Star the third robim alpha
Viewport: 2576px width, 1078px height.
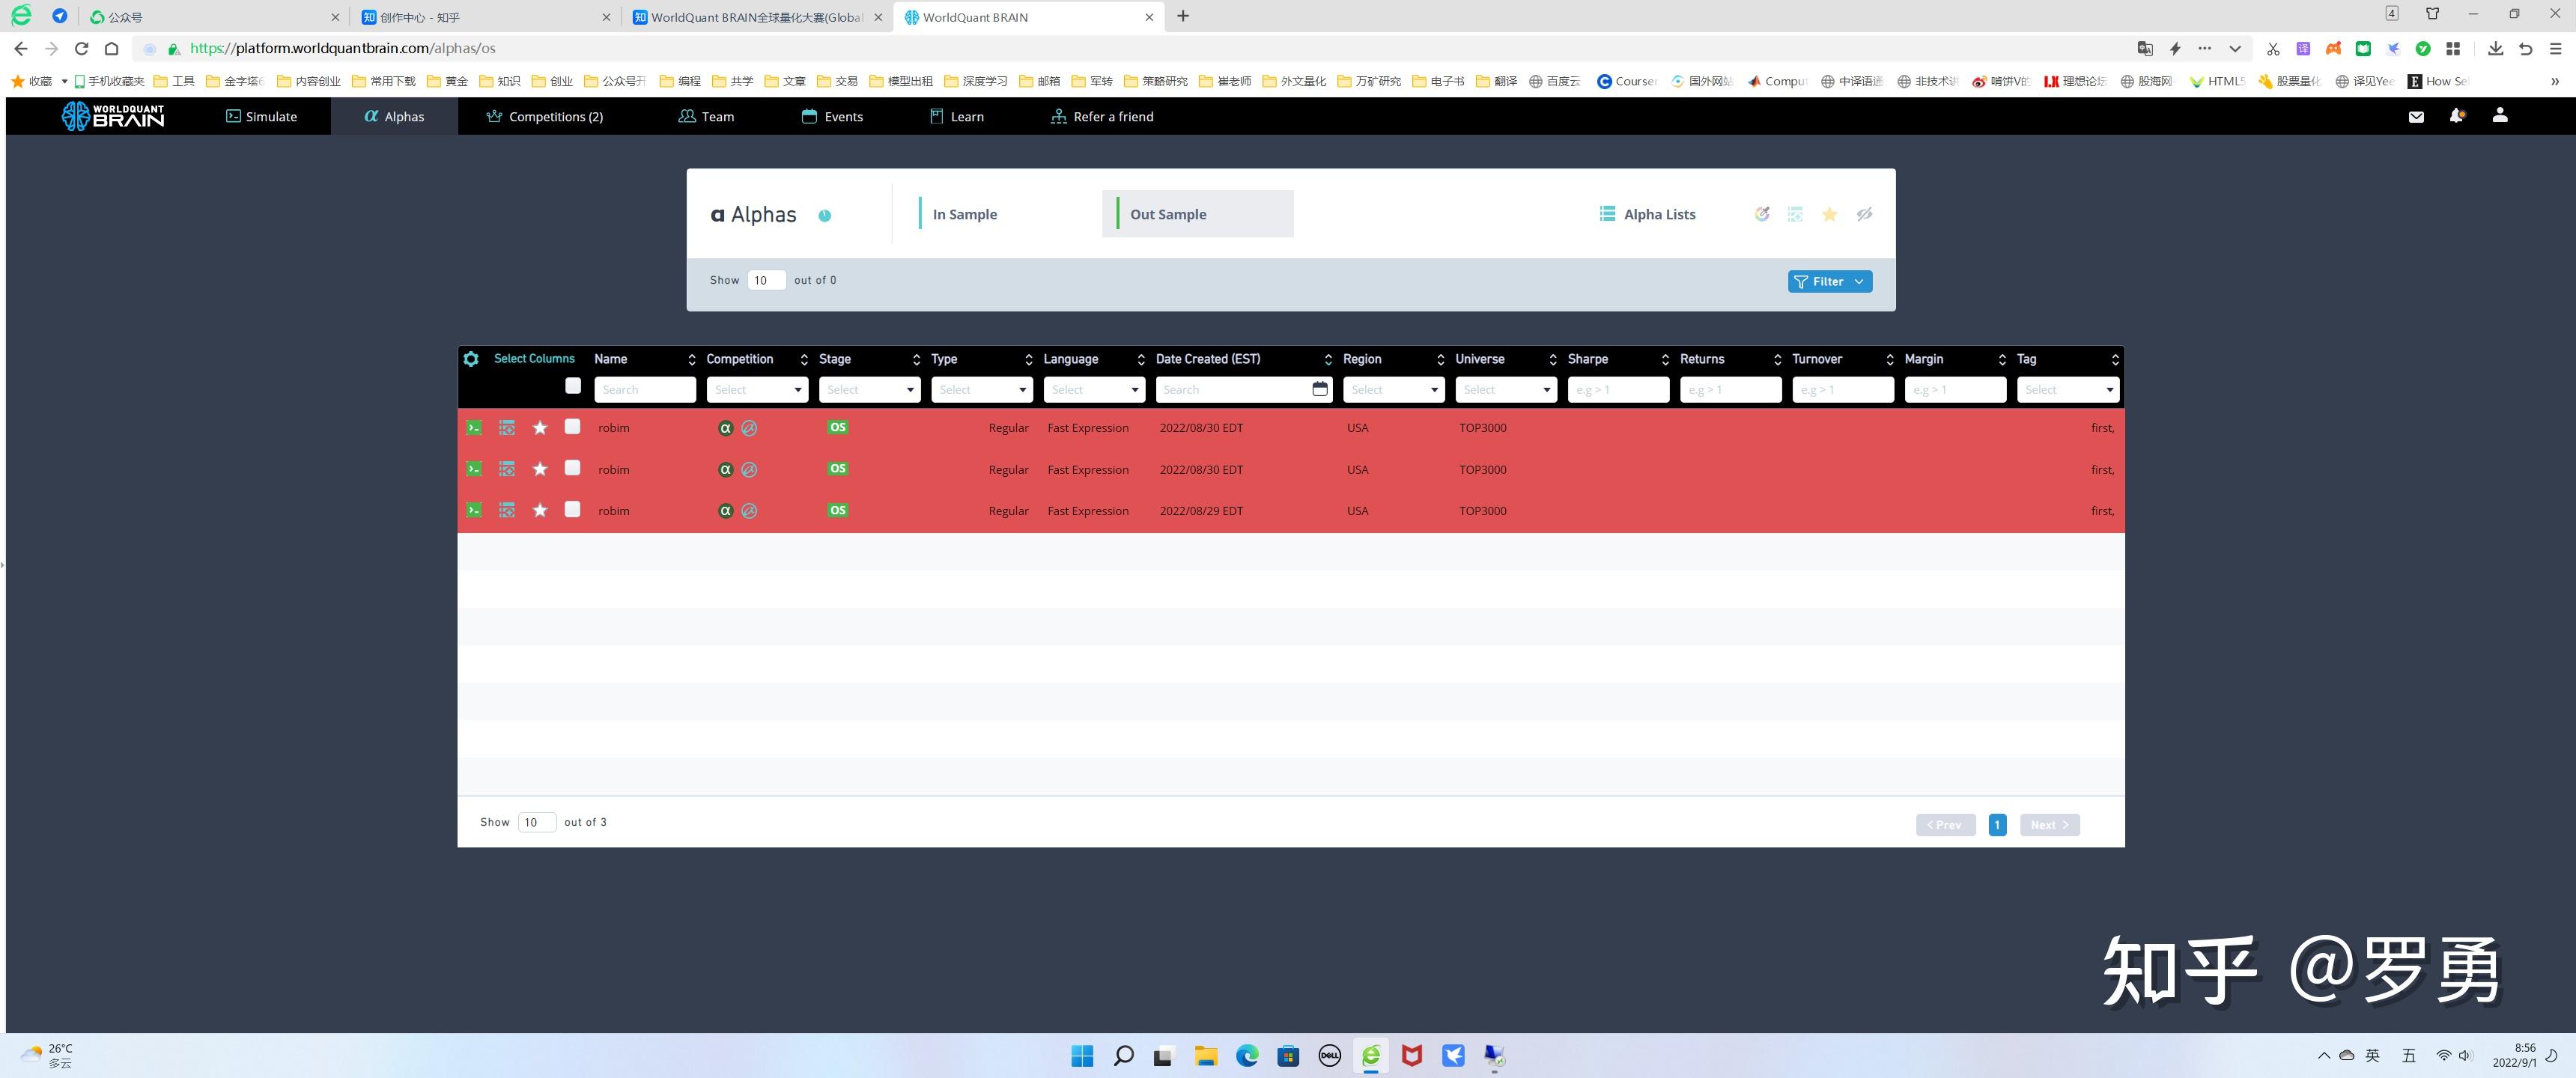click(x=540, y=511)
